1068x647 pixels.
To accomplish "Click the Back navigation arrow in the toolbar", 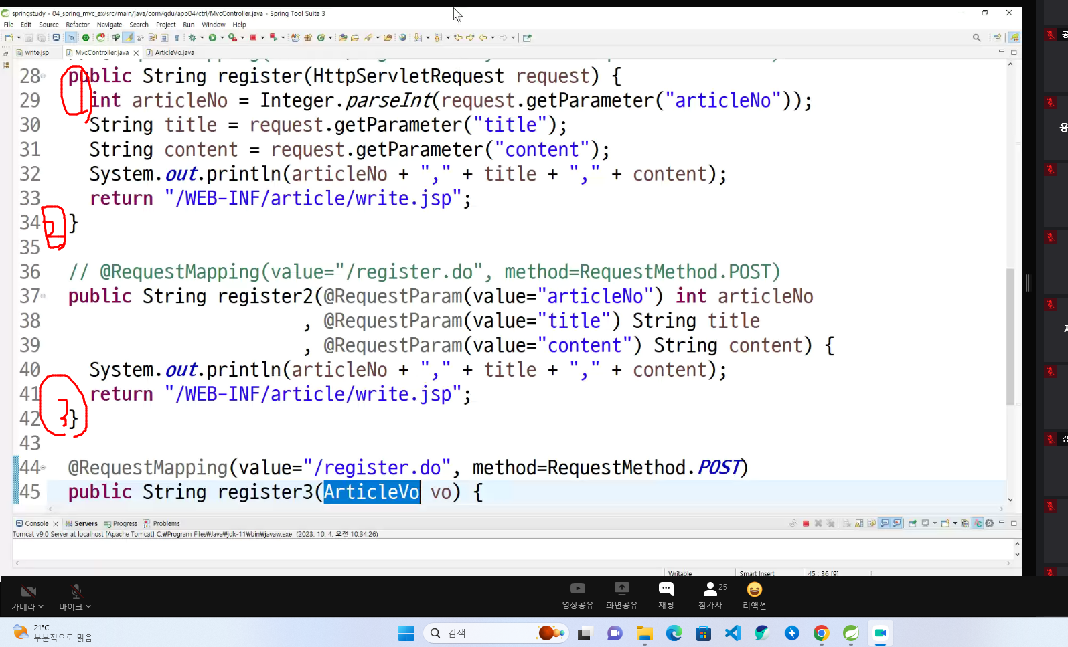I will click(x=483, y=38).
